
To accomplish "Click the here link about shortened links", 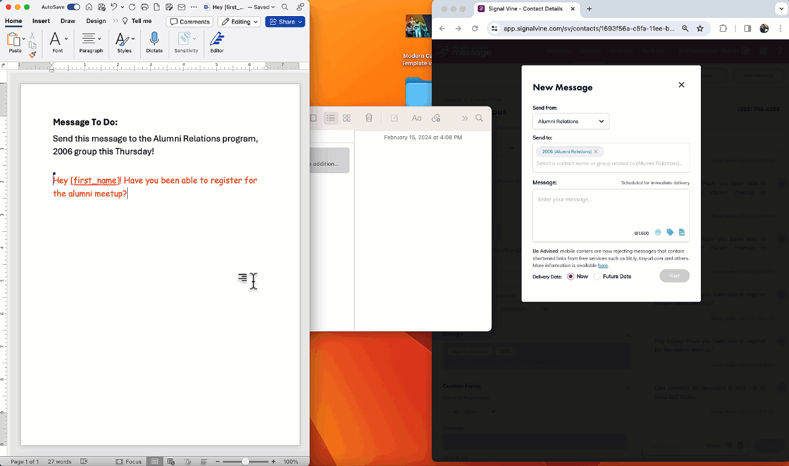I will (x=603, y=265).
